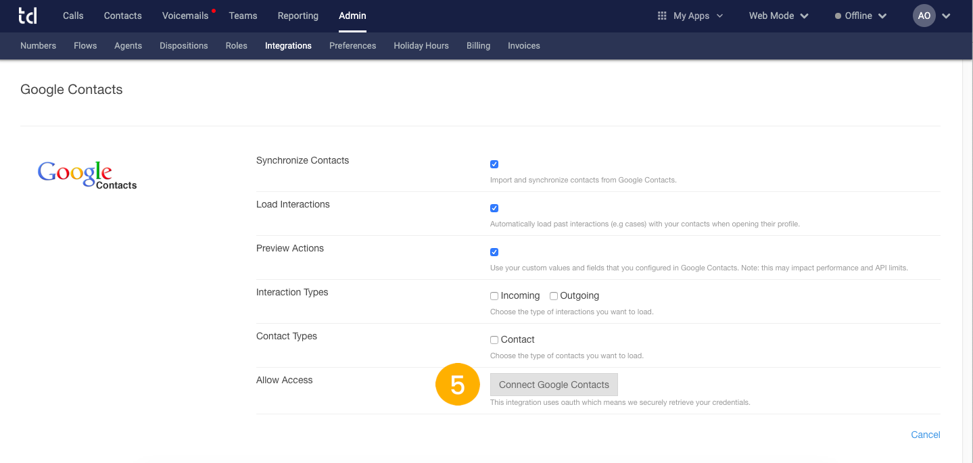This screenshot has width=973, height=463.
Task: Click the td logo icon
Action: click(x=28, y=15)
